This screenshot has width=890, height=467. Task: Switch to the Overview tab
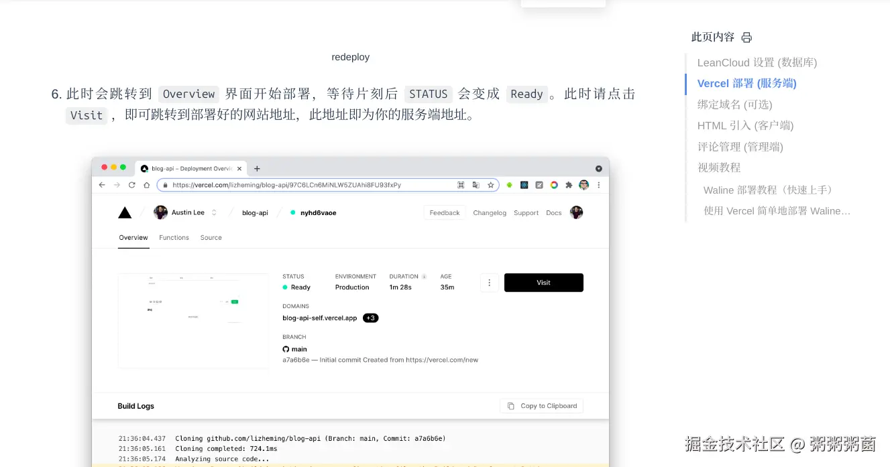coord(133,238)
